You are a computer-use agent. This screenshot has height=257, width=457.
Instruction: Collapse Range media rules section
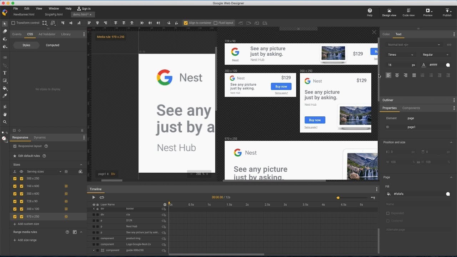81,232
